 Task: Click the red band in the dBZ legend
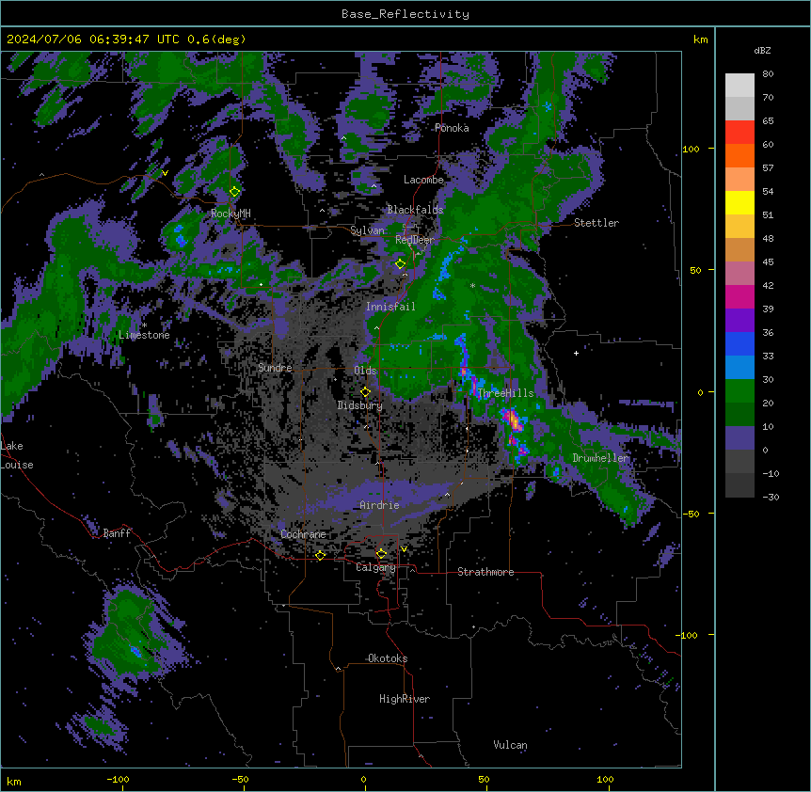coord(739,133)
